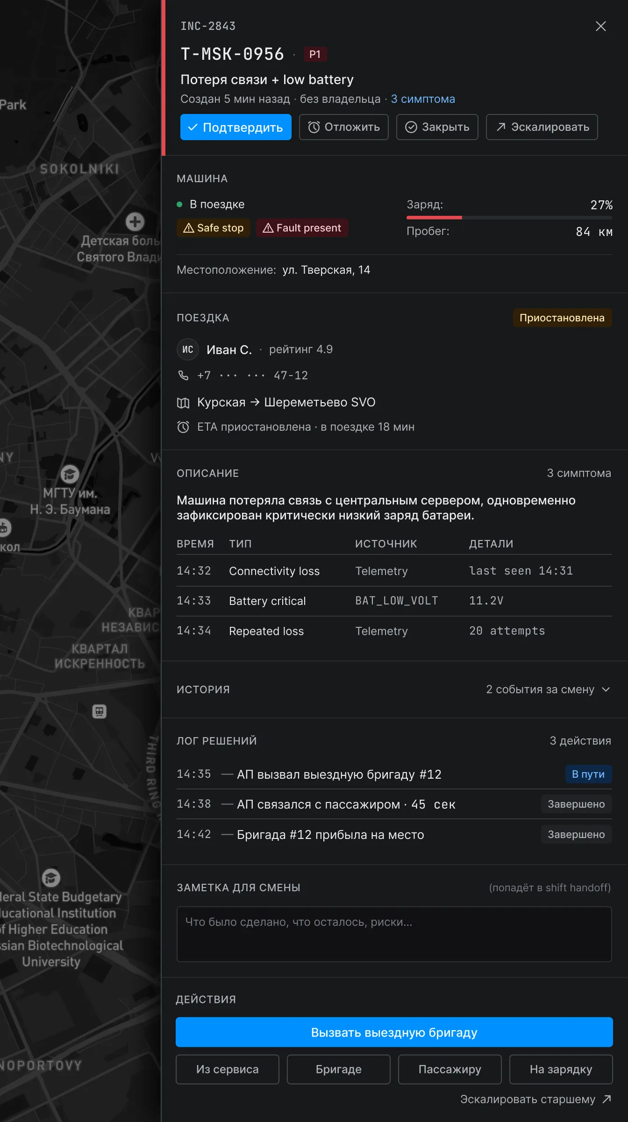628x1122 pixels.
Task: Click the 84 км mileage value
Action: click(x=594, y=232)
